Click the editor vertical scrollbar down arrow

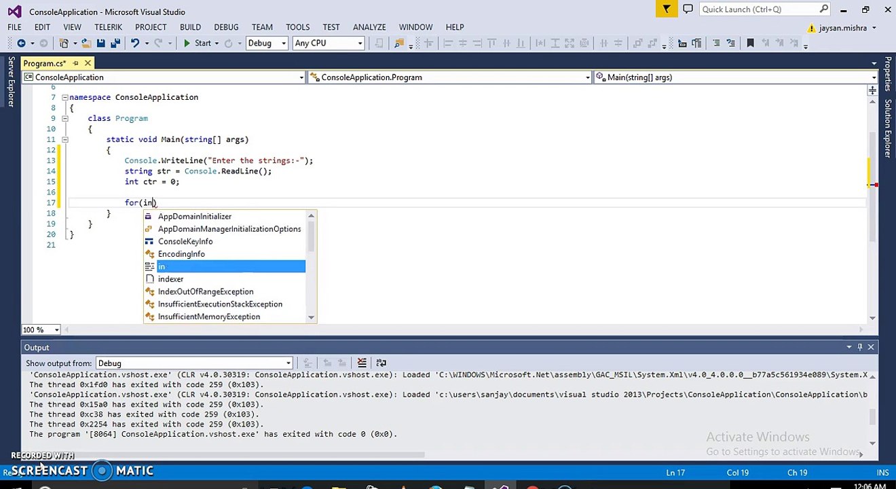pyautogui.click(x=872, y=317)
